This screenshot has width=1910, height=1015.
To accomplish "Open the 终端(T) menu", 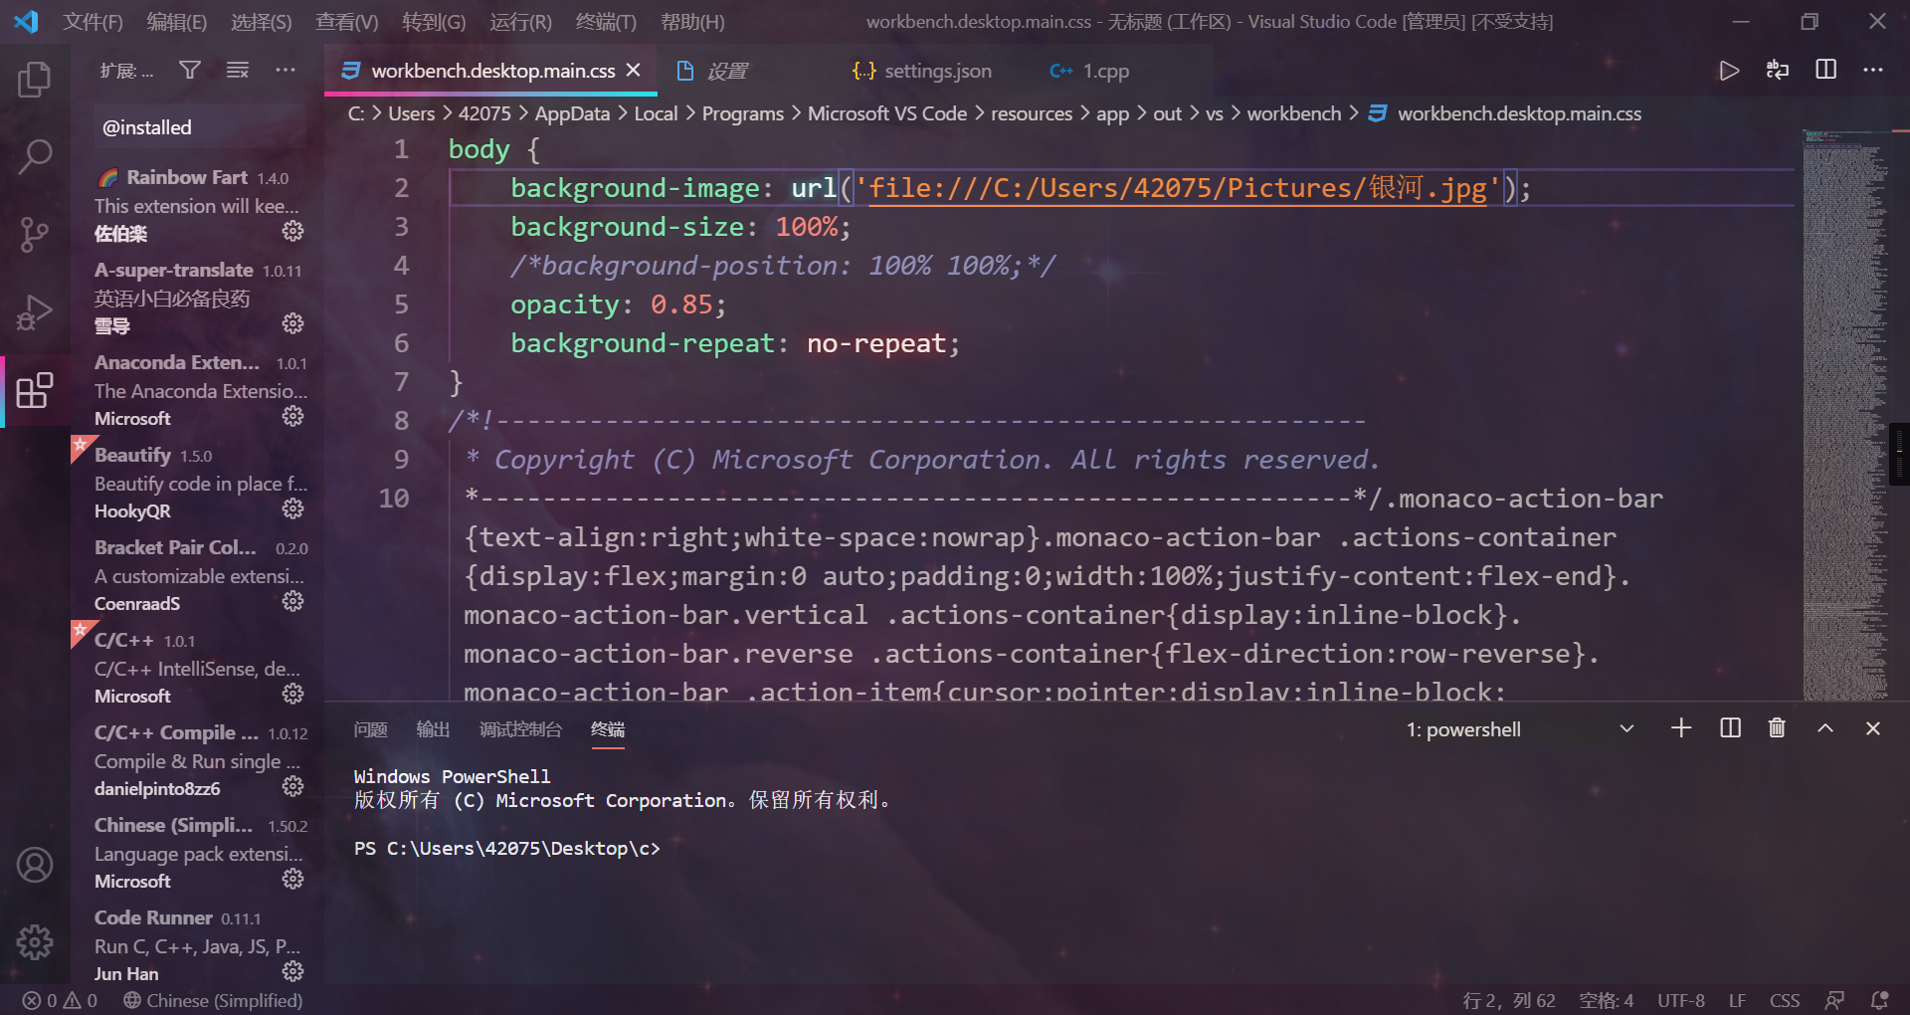I will [x=605, y=21].
